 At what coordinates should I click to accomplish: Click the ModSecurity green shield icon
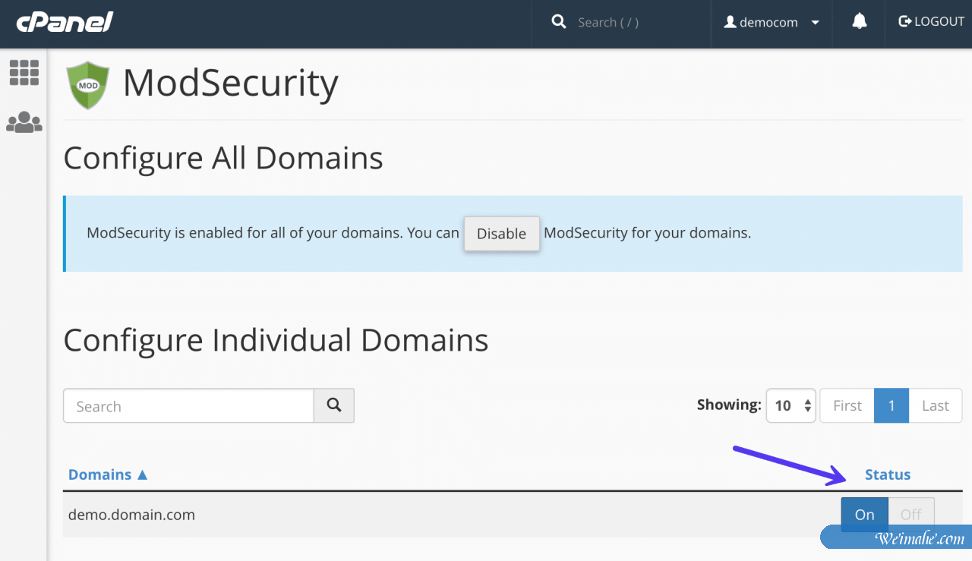(88, 86)
